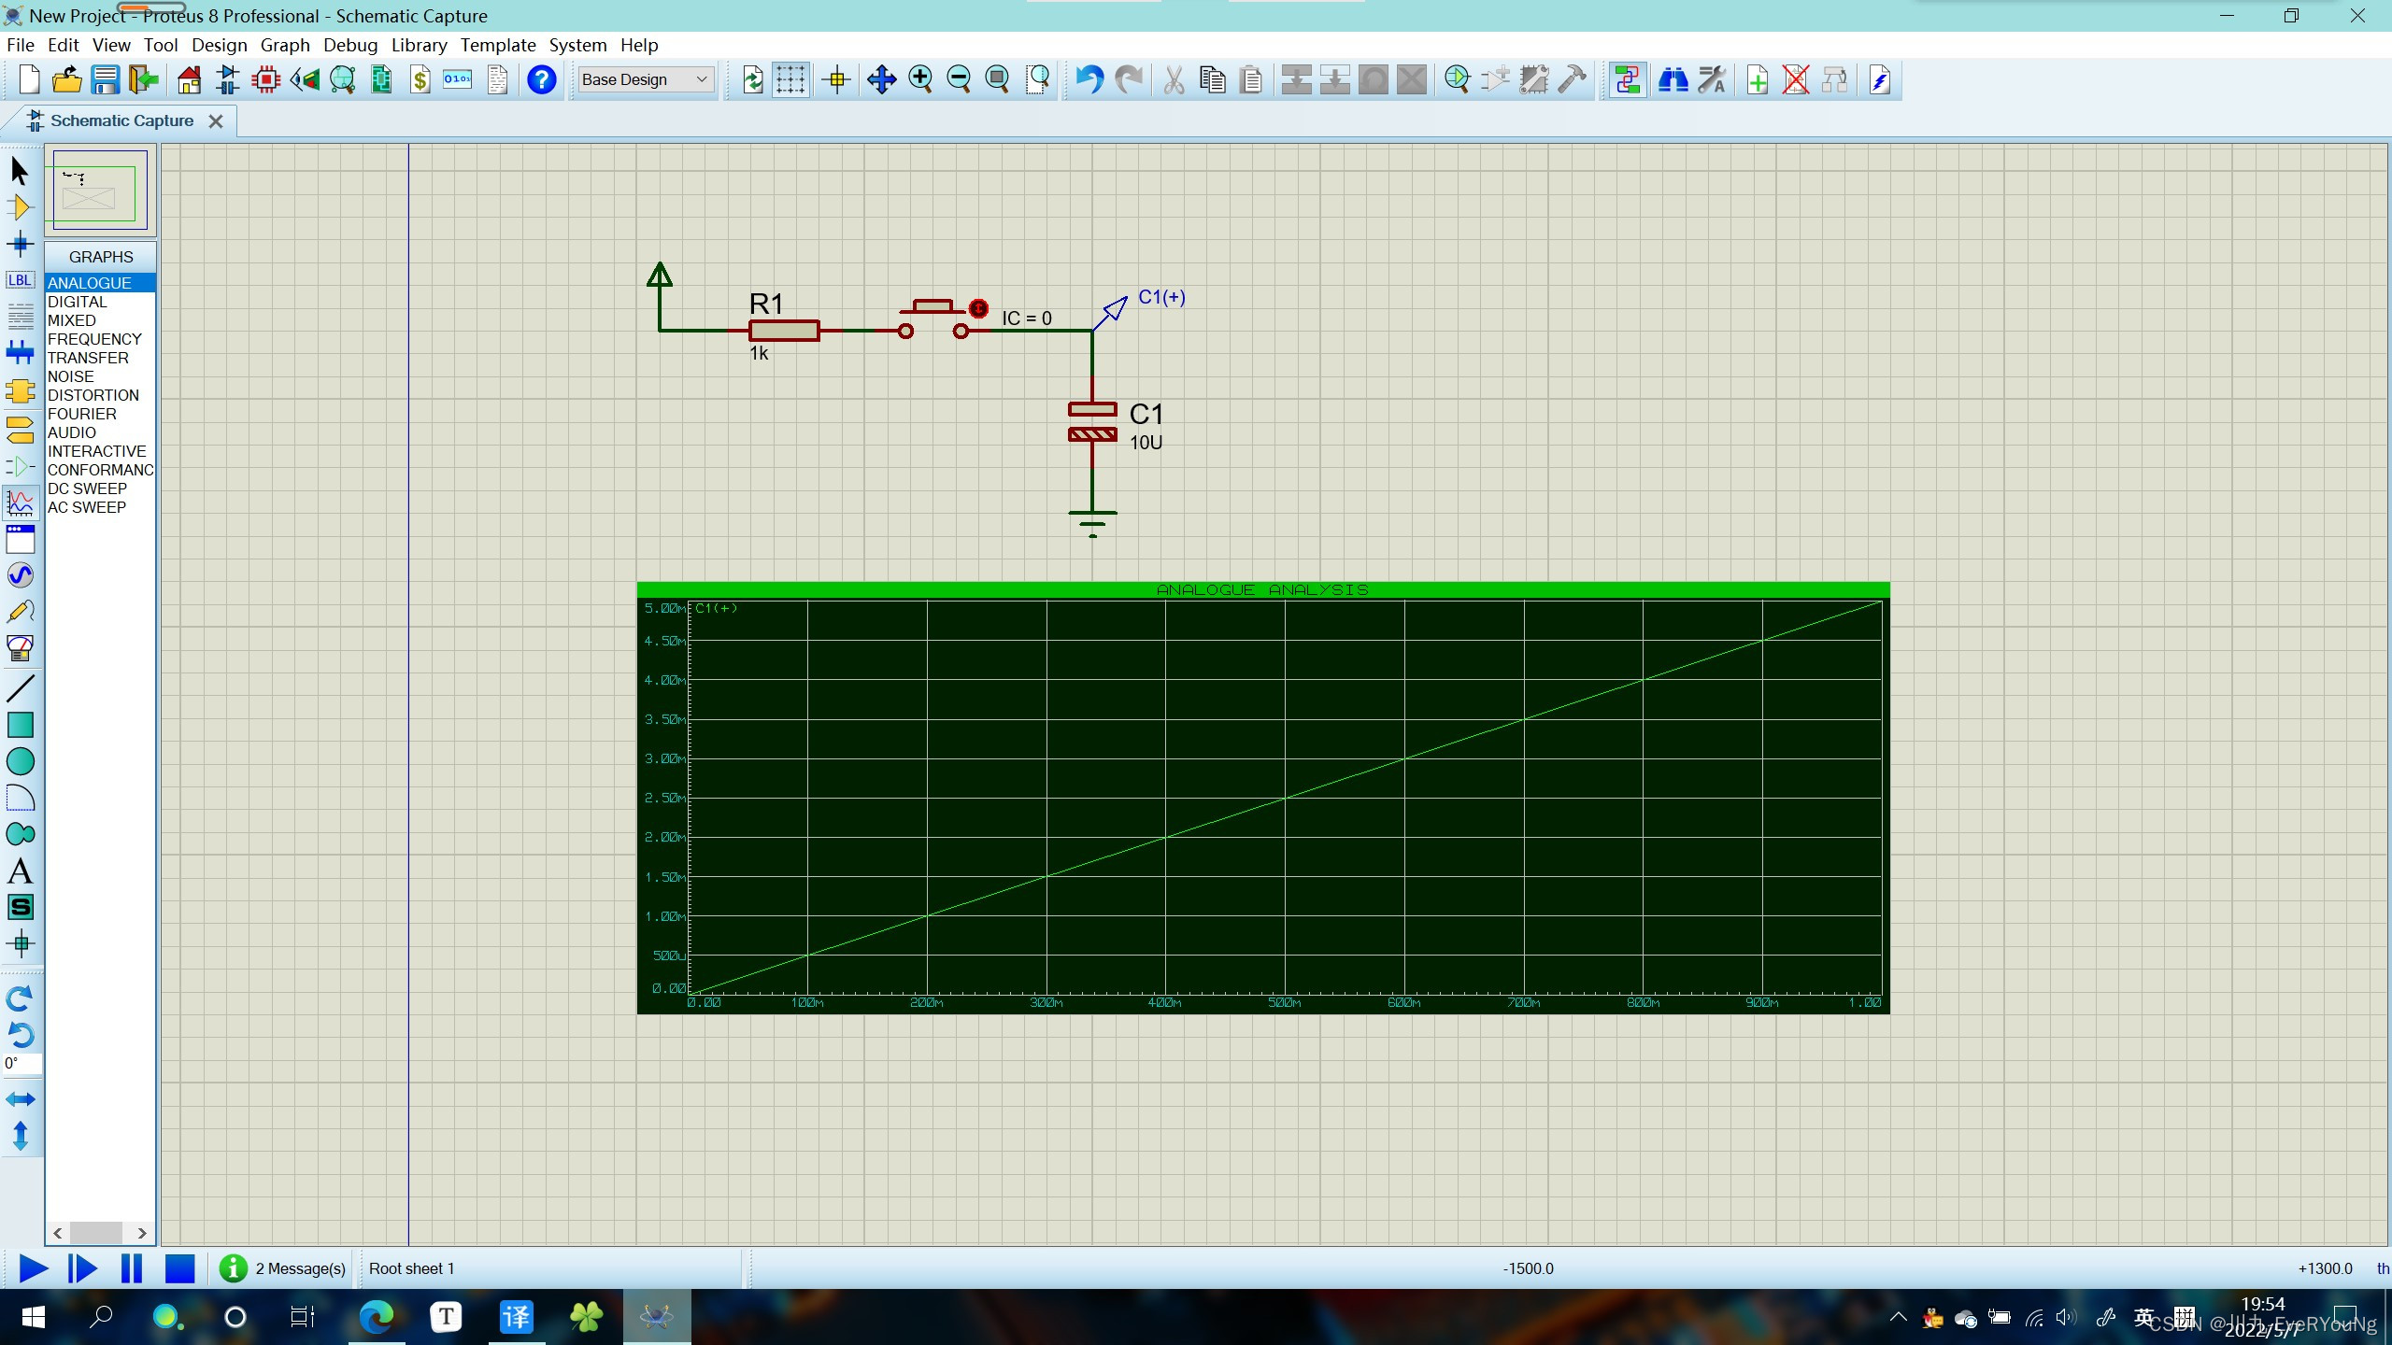2392x1345 pixels.
Task: Click the overview thumbnail window
Action: (100, 191)
